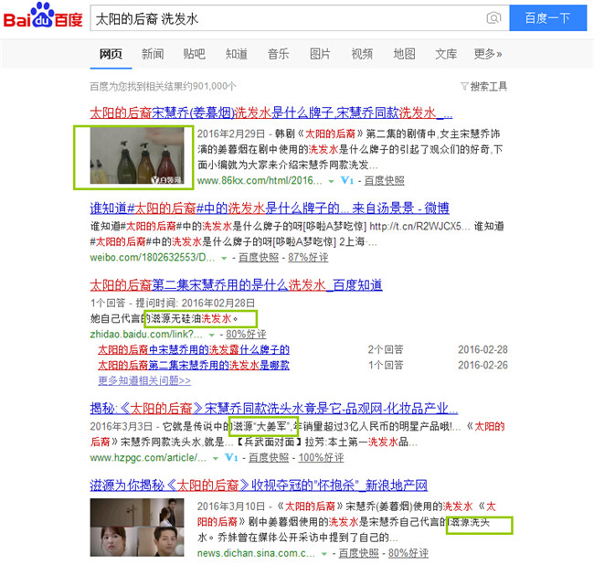Switch to the 新闻 tab
Viewport: 594px width, 565px height.
click(153, 54)
